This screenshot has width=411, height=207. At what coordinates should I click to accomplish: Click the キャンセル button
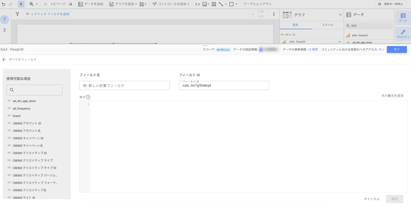[371, 199]
